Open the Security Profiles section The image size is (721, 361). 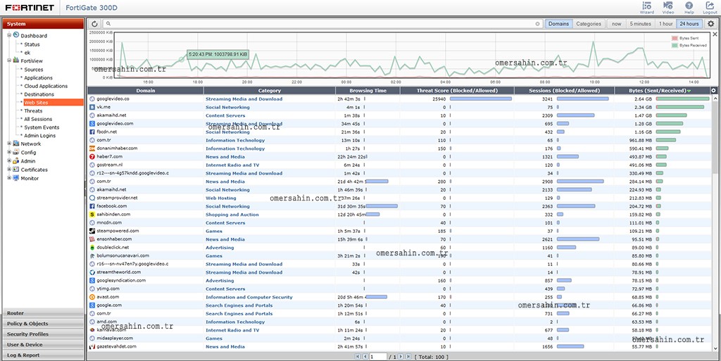point(43,334)
